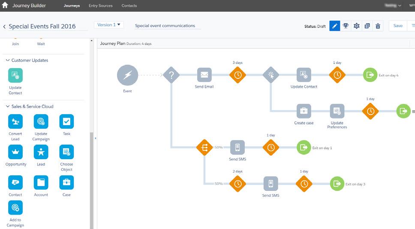Click the home icon in the top bar
The image size is (415, 229).
(5, 5)
